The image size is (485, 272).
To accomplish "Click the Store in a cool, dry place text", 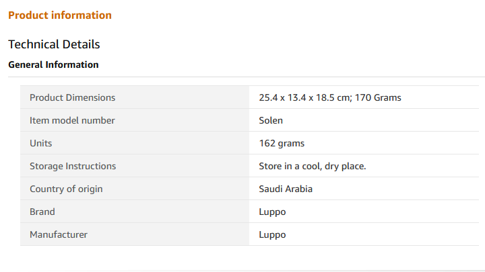I will tap(312, 166).
